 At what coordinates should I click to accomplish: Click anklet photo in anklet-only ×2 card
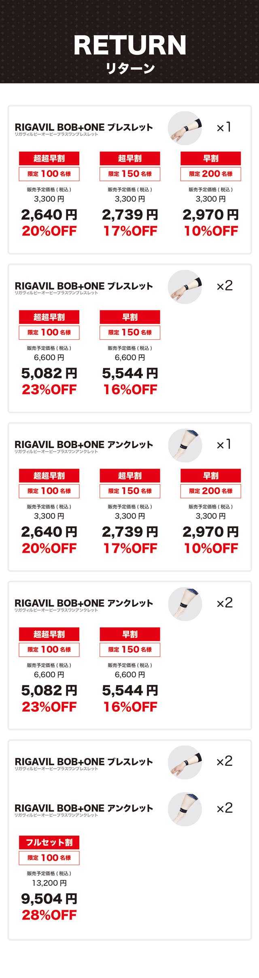[185, 604]
